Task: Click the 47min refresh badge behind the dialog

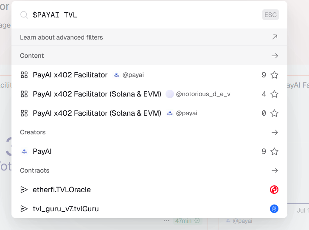Action: click(x=188, y=221)
